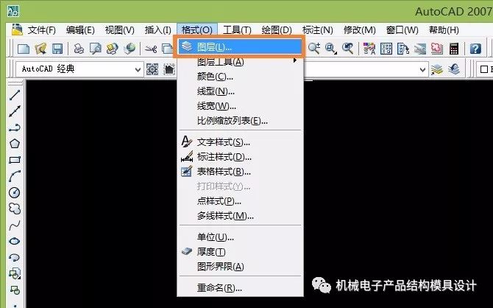Image resolution: width=493 pixels, height=308 pixels.
Task: Click the Print (plot) toolbar icon
Action: click(79, 49)
